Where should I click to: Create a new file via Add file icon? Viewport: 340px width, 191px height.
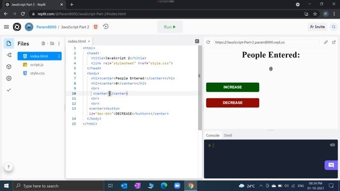pos(44,44)
